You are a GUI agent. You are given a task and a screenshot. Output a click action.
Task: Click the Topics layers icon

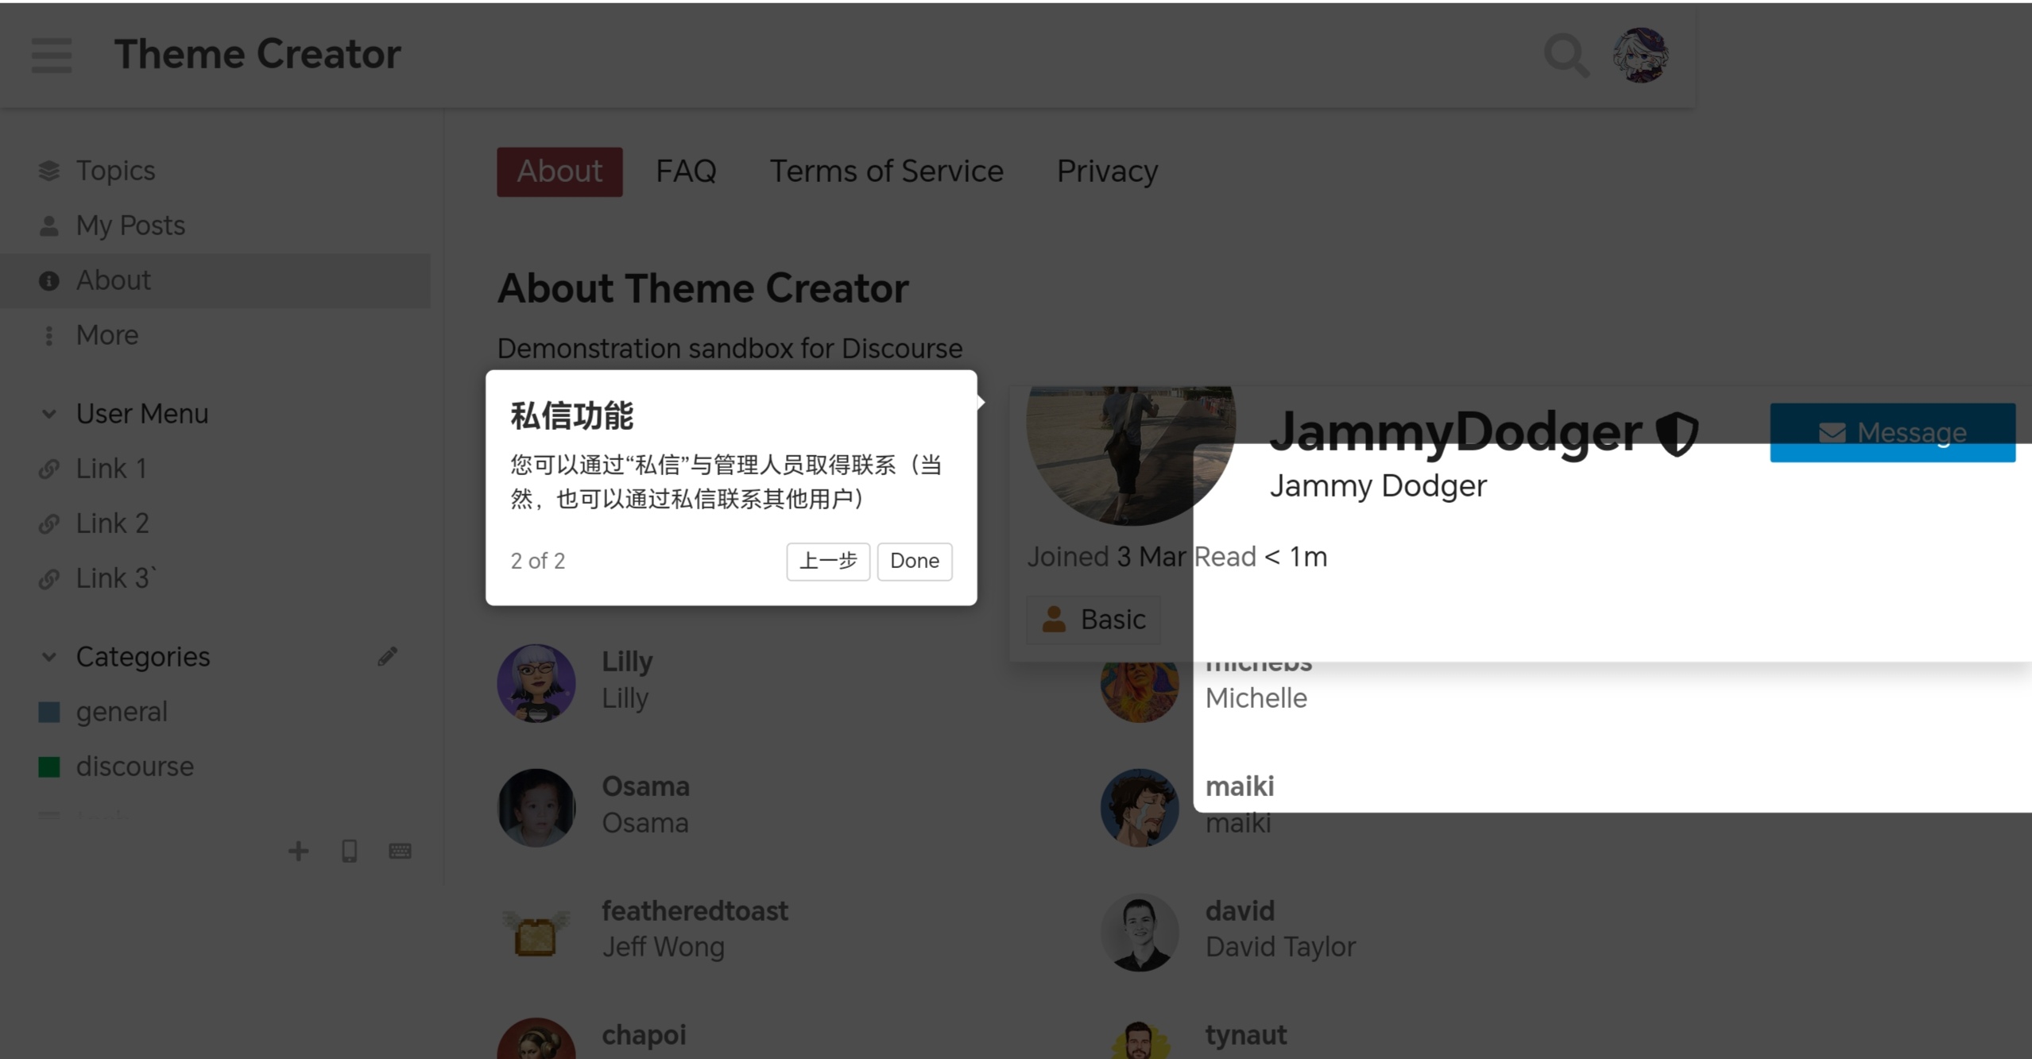(49, 171)
